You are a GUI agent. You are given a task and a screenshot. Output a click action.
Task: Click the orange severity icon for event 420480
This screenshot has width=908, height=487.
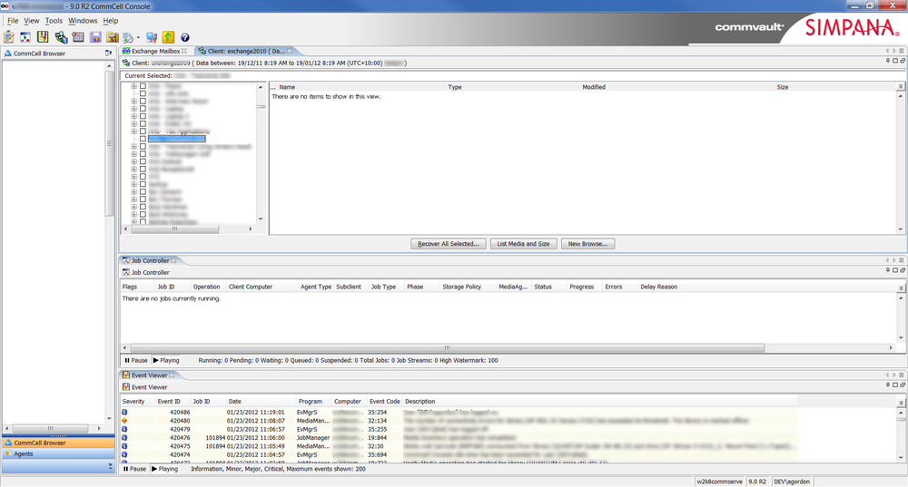(x=124, y=421)
